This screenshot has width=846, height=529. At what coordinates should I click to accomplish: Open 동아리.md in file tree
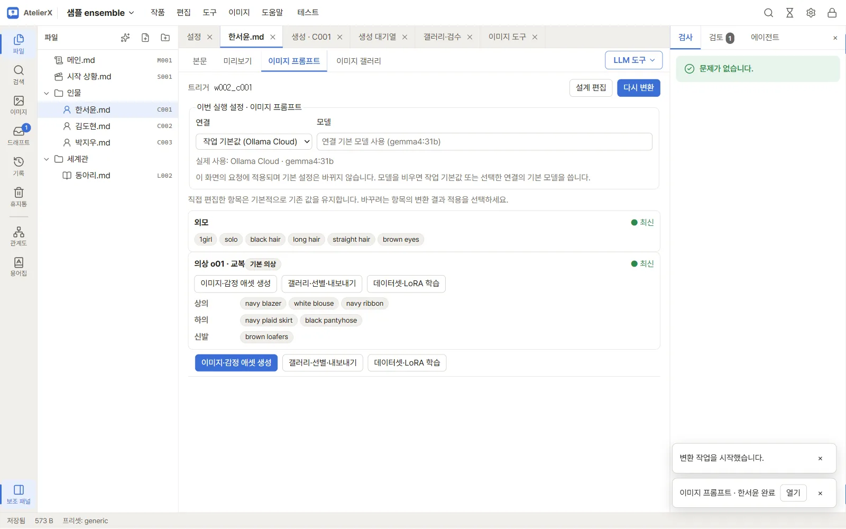[108, 176]
